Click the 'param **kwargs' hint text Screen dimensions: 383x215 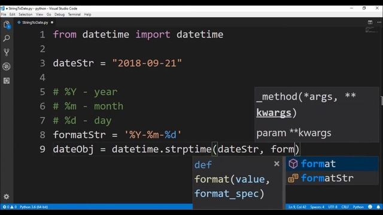click(294, 133)
